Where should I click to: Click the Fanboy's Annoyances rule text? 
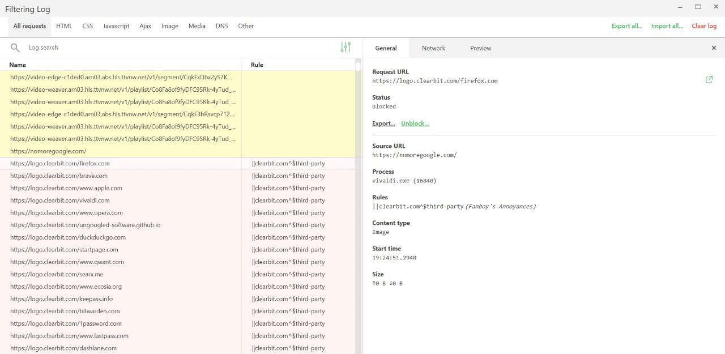[x=500, y=207]
